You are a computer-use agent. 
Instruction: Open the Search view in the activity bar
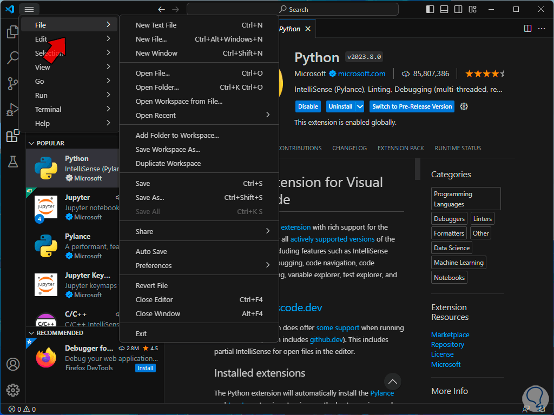tap(12, 58)
